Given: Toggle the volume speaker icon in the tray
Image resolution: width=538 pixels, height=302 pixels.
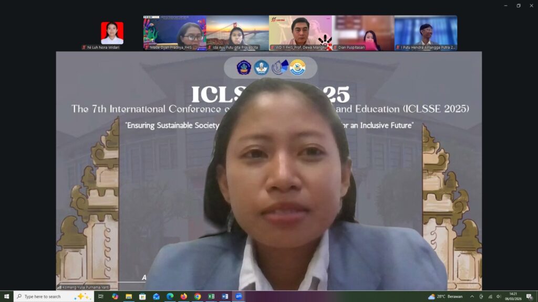Looking at the screenshot, I should pos(499,296).
